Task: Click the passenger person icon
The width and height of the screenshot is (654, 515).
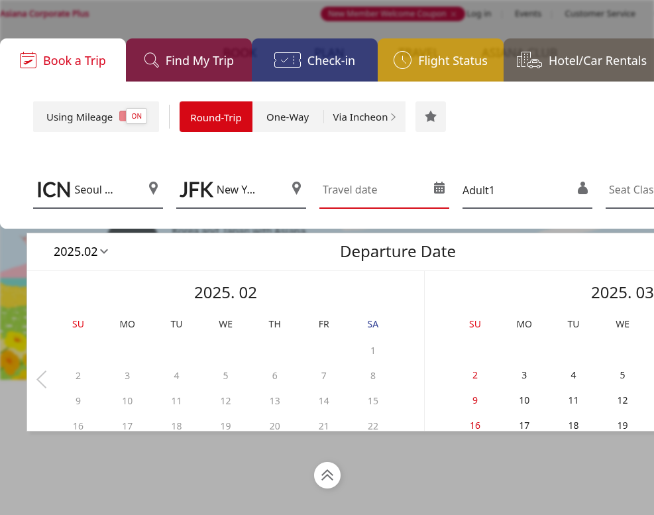Action: 582,188
